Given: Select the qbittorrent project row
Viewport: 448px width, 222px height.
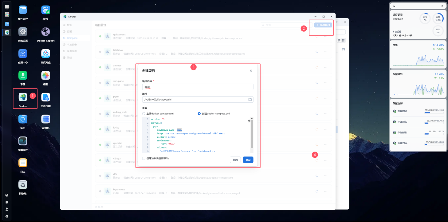Looking at the screenshot, I should click(x=213, y=37).
